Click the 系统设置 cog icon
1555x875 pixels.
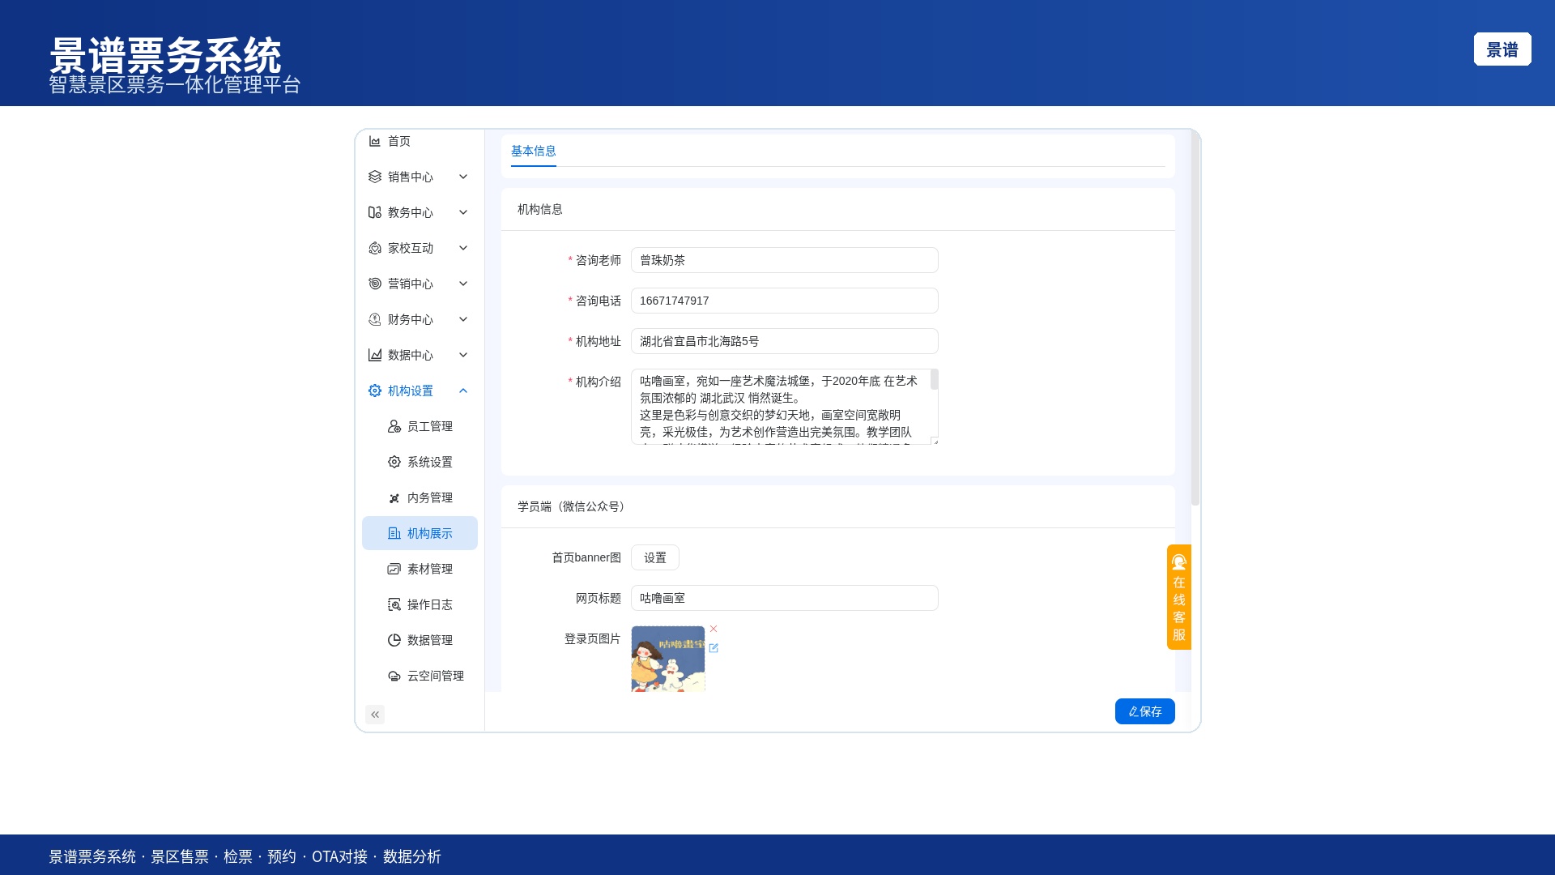coord(394,462)
